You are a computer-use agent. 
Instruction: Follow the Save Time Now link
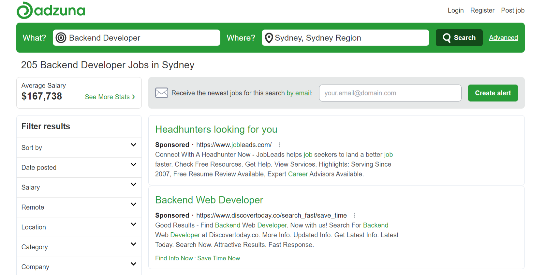[x=218, y=258]
